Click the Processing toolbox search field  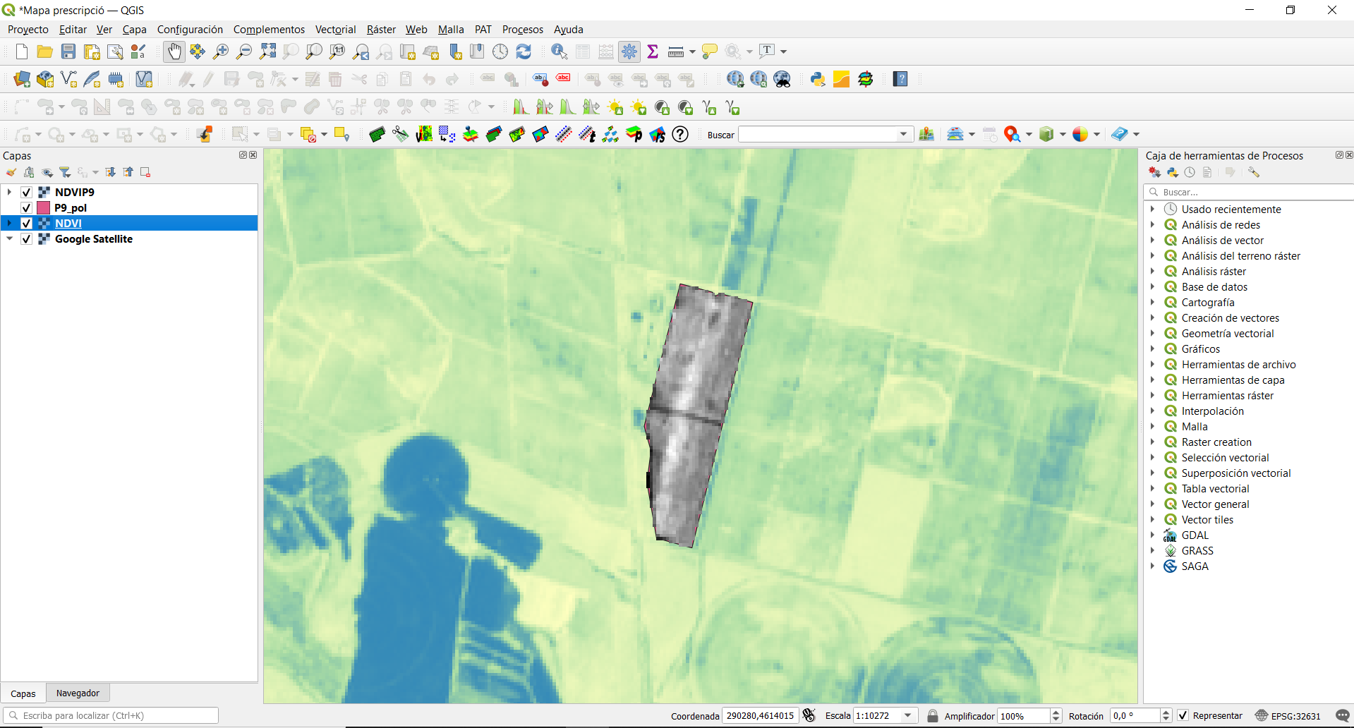[x=1249, y=192]
